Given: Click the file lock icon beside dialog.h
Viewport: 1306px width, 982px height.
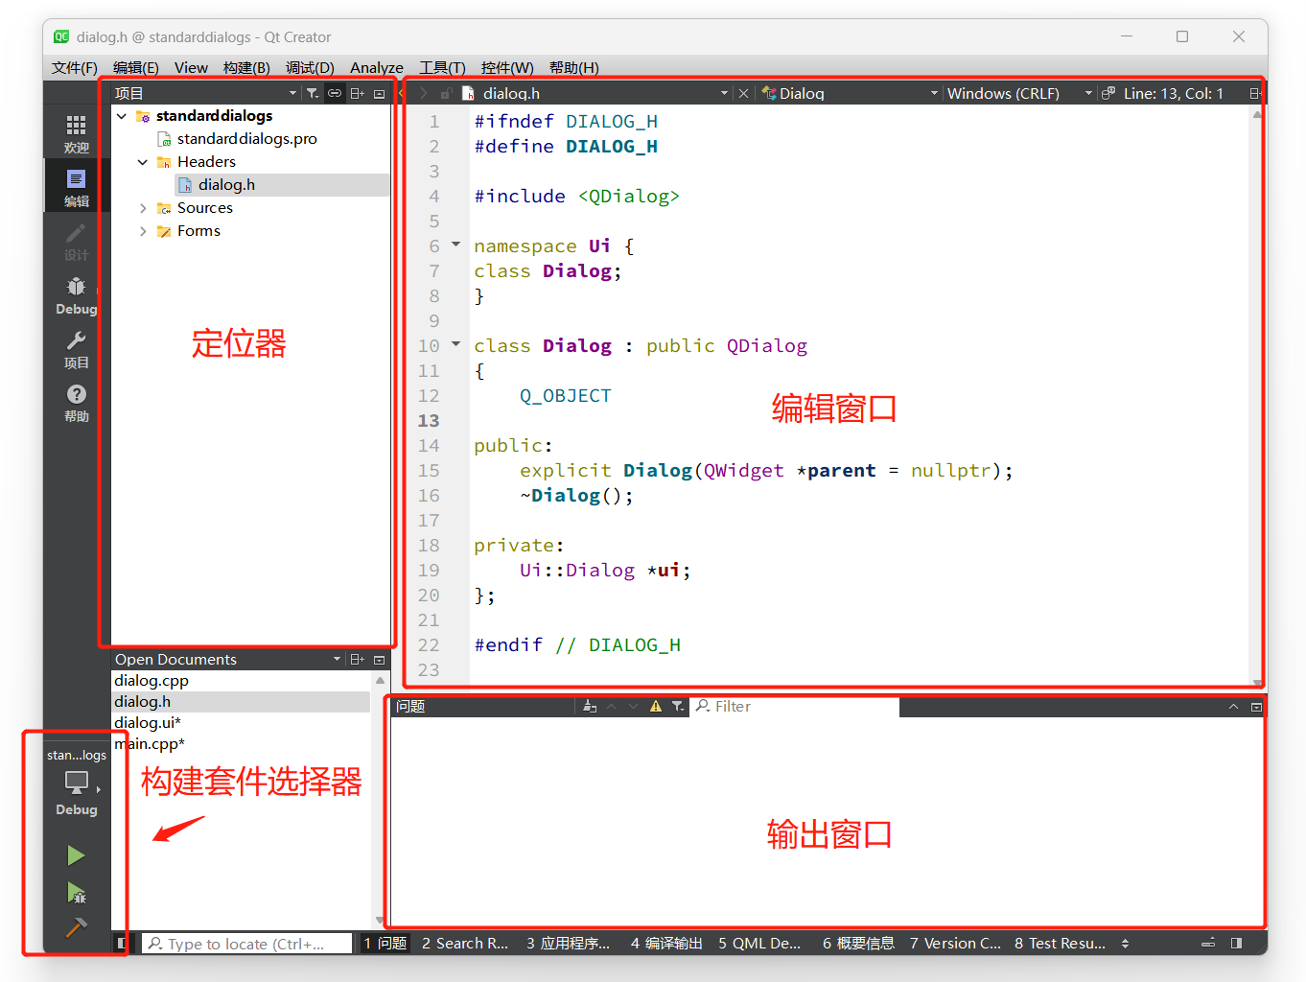Looking at the screenshot, I should [446, 93].
